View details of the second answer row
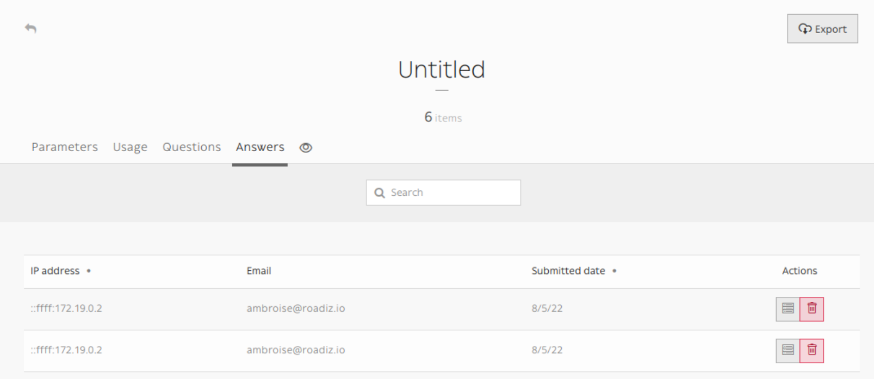Image resolution: width=874 pixels, height=379 pixels. tap(788, 350)
